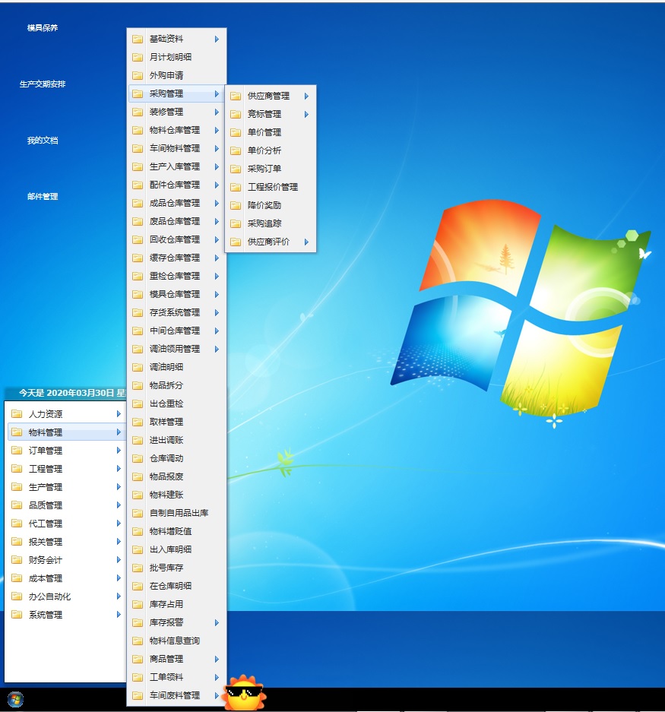Open the 邮件管理 desktop shortcut

point(43,197)
